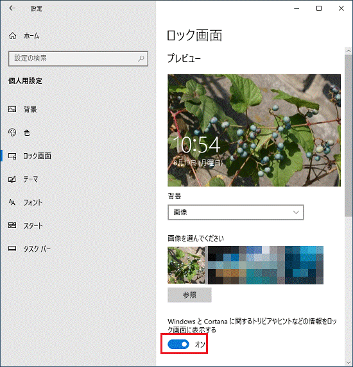
Task: Click the Home house icon
Action: pyautogui.click(x=12, y=36)
